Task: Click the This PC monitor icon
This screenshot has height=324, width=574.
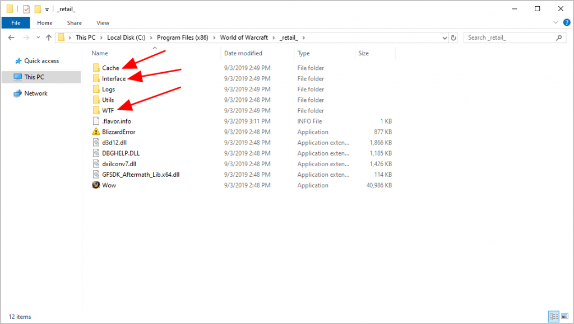Action: (x=17, y=77)
